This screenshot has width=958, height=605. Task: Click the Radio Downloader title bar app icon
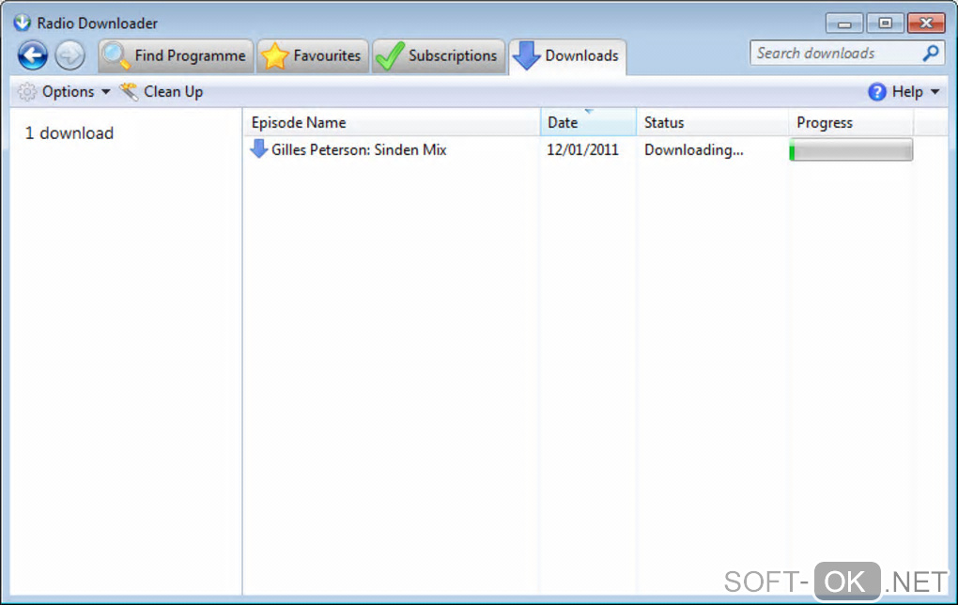point(23,23)
